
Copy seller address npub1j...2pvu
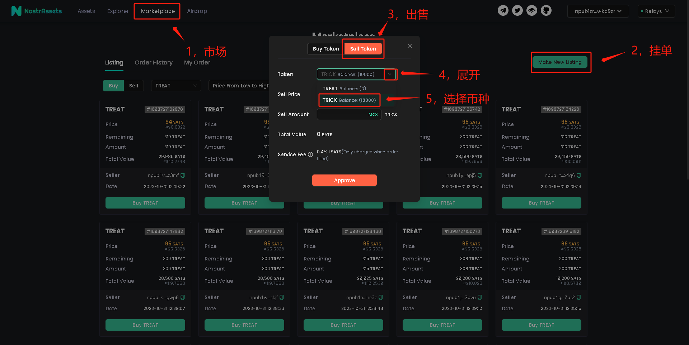480,297
